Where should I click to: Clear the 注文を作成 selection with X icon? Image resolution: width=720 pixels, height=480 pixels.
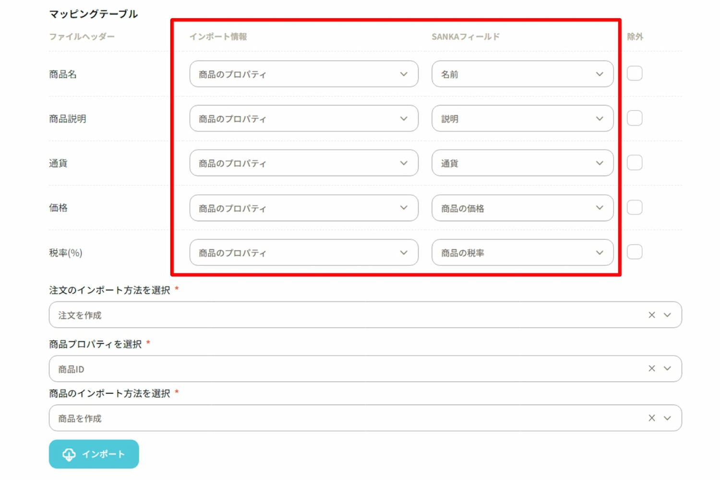[x=651, y=315]
